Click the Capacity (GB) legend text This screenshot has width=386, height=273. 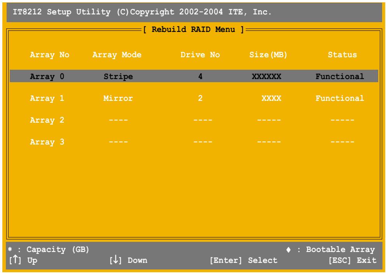tap(58, 250)
